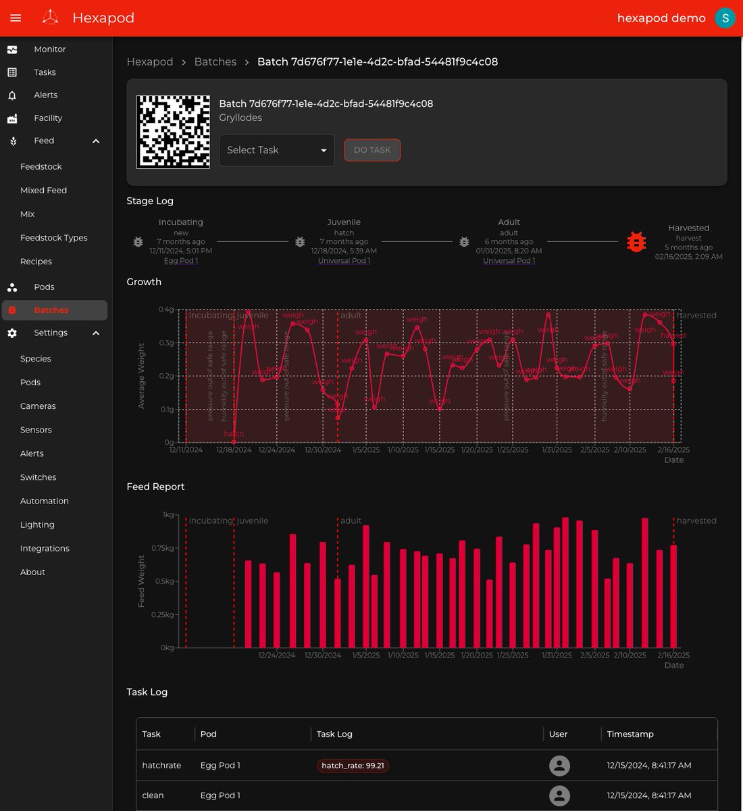The width and height of the screenshot is (743, 811).
Task: Select Mix in sidebar
Action: (x=28, y=214)
